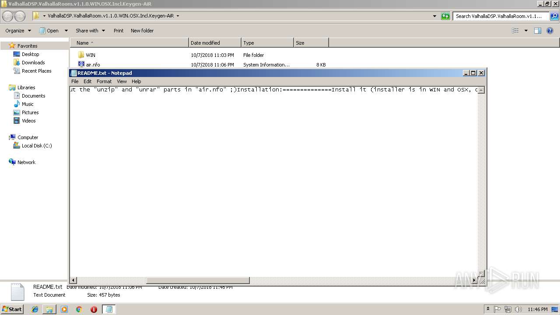The width and height of the screenshot is (560, 315).
Task: Show hidden tray icons arrow
Action: [x=488, y=309]
